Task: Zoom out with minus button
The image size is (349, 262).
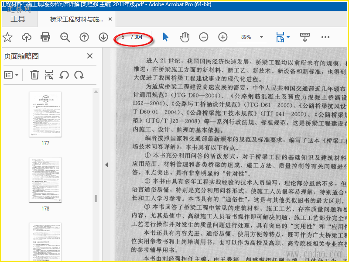Action: pos(204,37)
